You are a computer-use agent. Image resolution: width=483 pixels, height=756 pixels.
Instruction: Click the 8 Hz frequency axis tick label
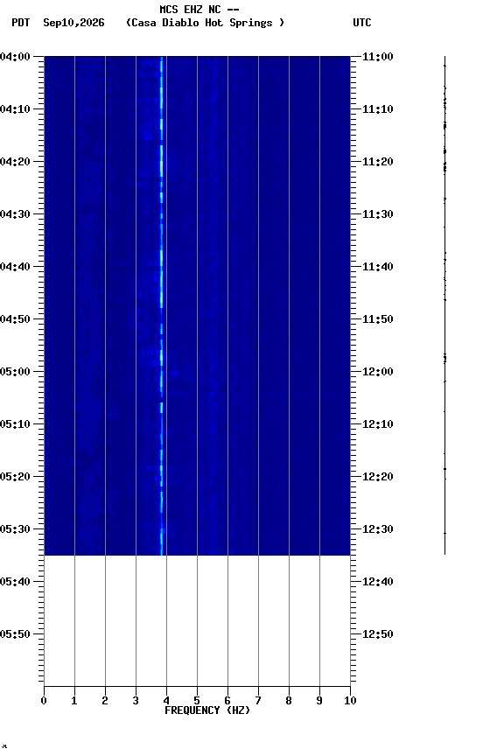click(x=289, y=701)
